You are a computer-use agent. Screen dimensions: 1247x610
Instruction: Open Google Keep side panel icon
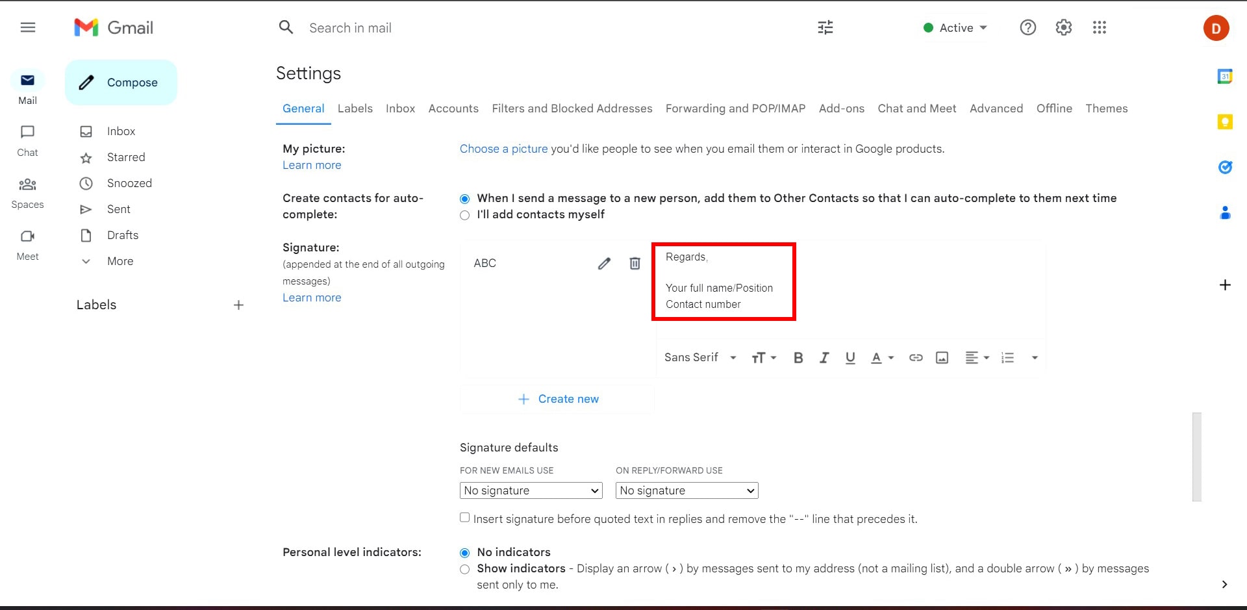click(x=1225, y=121)
